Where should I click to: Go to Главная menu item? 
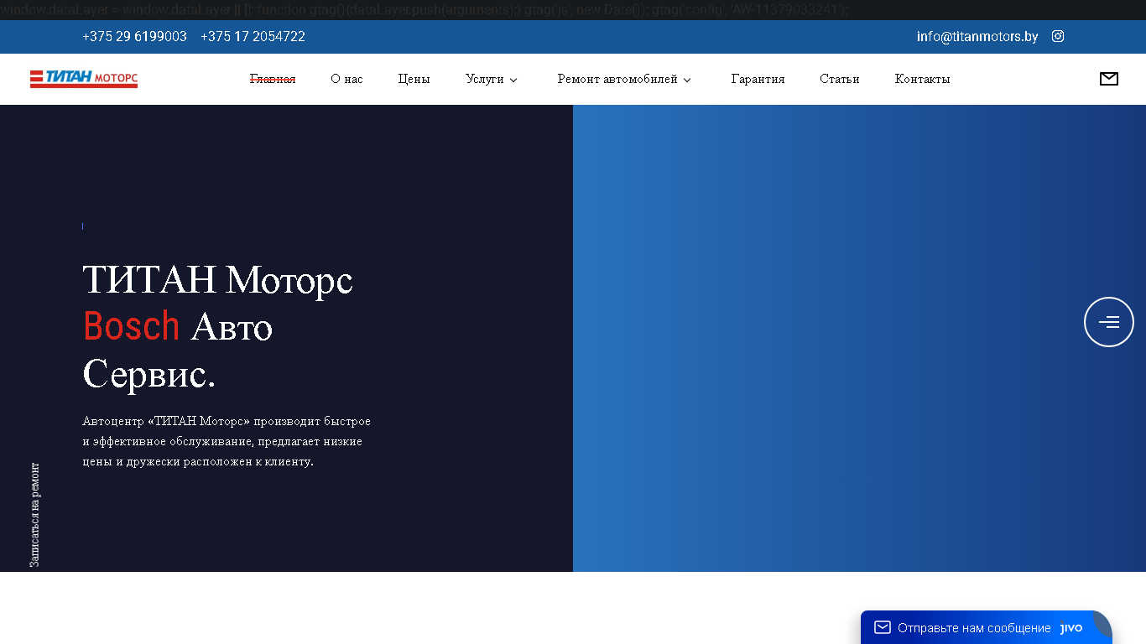[273, 79]
